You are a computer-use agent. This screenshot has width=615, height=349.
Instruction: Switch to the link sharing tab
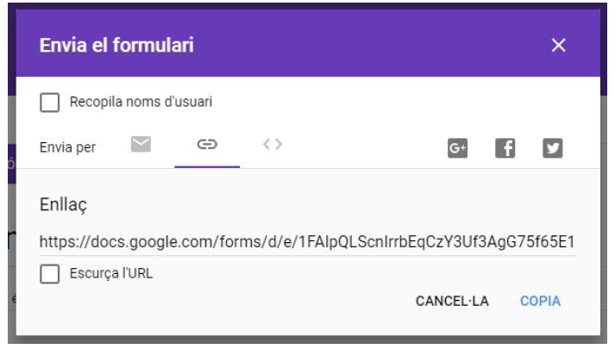click(207, 145)
